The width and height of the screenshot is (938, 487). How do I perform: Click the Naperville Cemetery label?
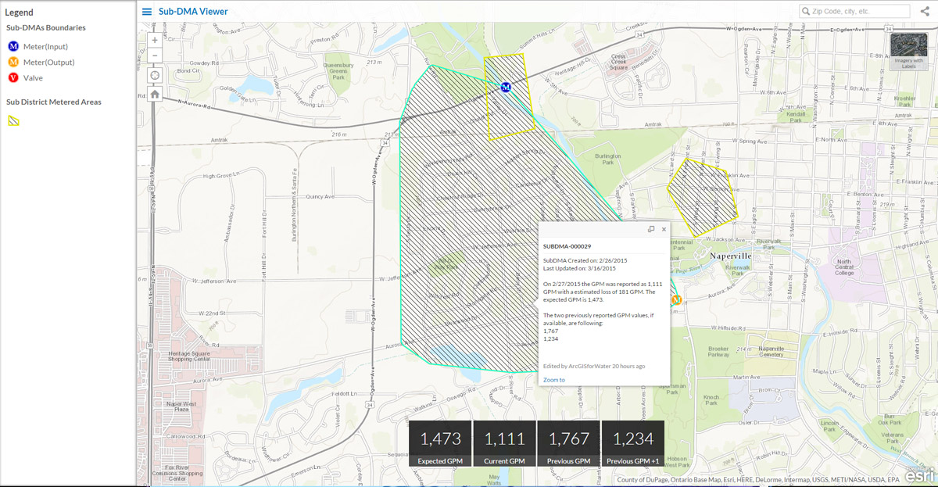point(772,351)
